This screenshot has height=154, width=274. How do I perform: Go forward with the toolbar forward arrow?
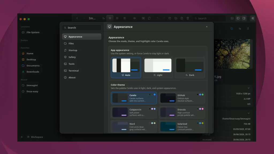click(84, 18)
